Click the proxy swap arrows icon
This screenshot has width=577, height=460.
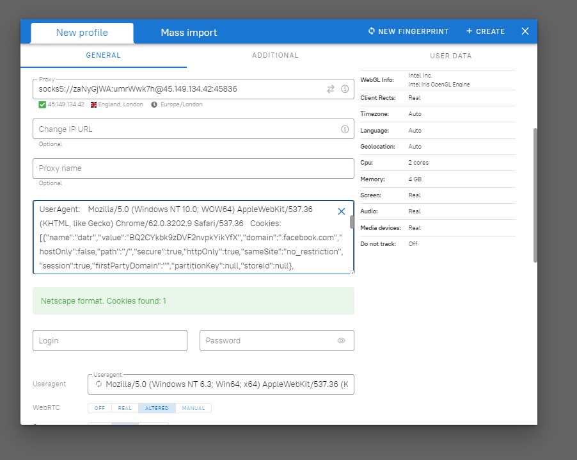click(331, 89)
